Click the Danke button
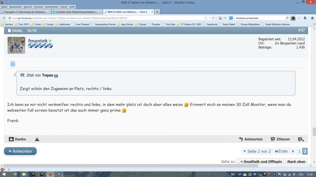Image resolution: width=316 pixels, height=177 pixels. [17, 139]
